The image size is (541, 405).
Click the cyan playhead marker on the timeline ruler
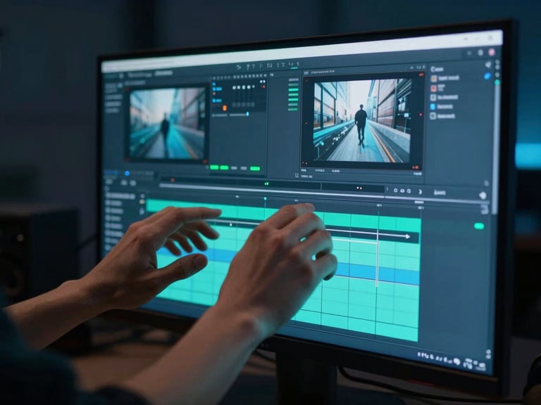pos(265,199)
